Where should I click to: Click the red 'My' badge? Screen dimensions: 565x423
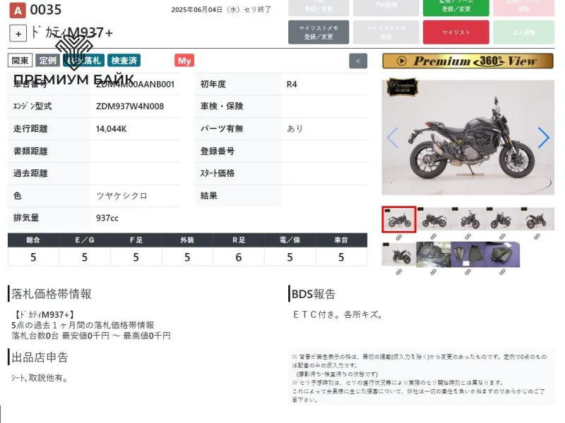coord(184,61)
